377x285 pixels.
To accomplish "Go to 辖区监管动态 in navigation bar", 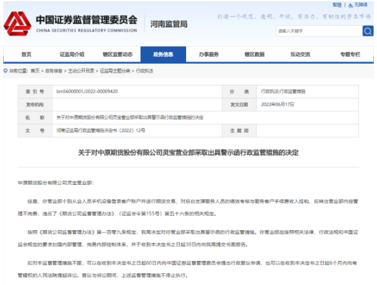I will tap(117, 54).
